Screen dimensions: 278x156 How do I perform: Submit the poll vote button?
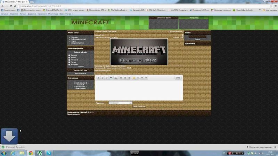pyautogui.click(x=81, y=67)
